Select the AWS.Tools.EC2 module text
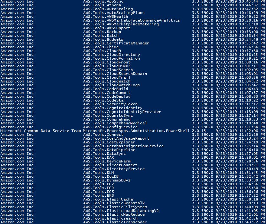 tap(98, 184)
